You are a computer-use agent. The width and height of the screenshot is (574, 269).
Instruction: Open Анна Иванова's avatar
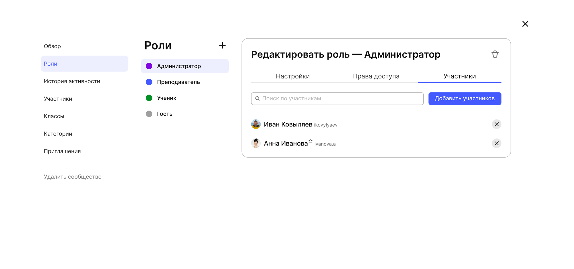[x=256, y=143]
